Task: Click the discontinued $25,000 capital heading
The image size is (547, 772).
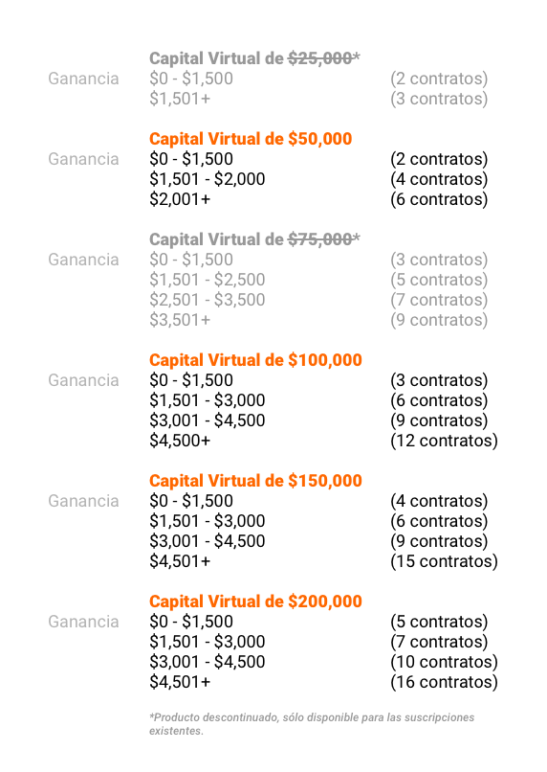Action: 254,58
